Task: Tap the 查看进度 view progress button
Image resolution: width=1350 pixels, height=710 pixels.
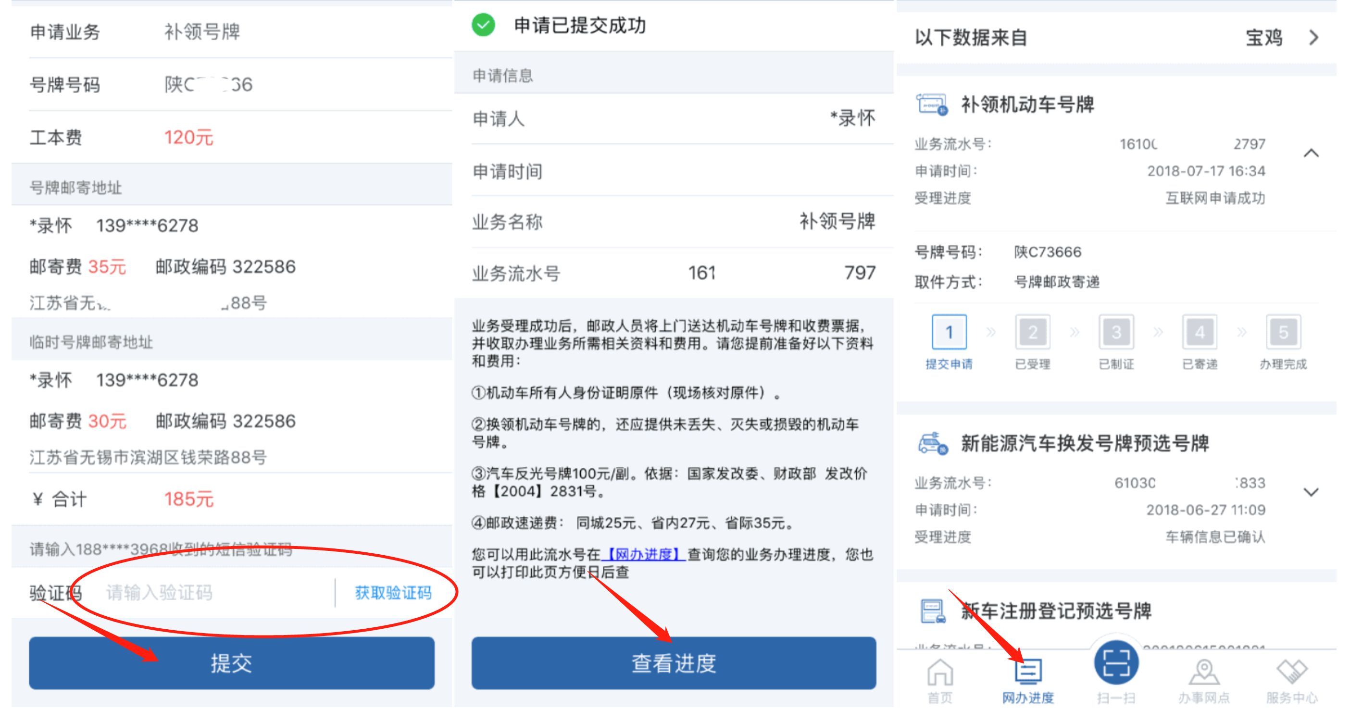Action: 674,663
